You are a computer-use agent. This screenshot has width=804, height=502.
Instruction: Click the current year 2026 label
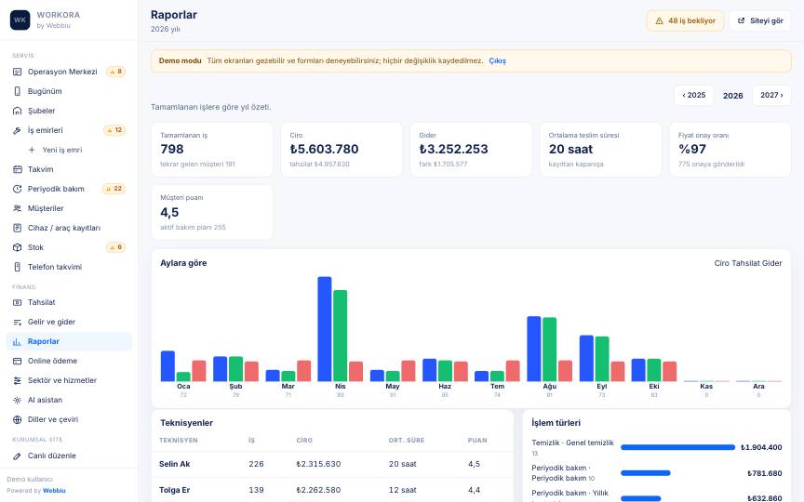point(732,96)
